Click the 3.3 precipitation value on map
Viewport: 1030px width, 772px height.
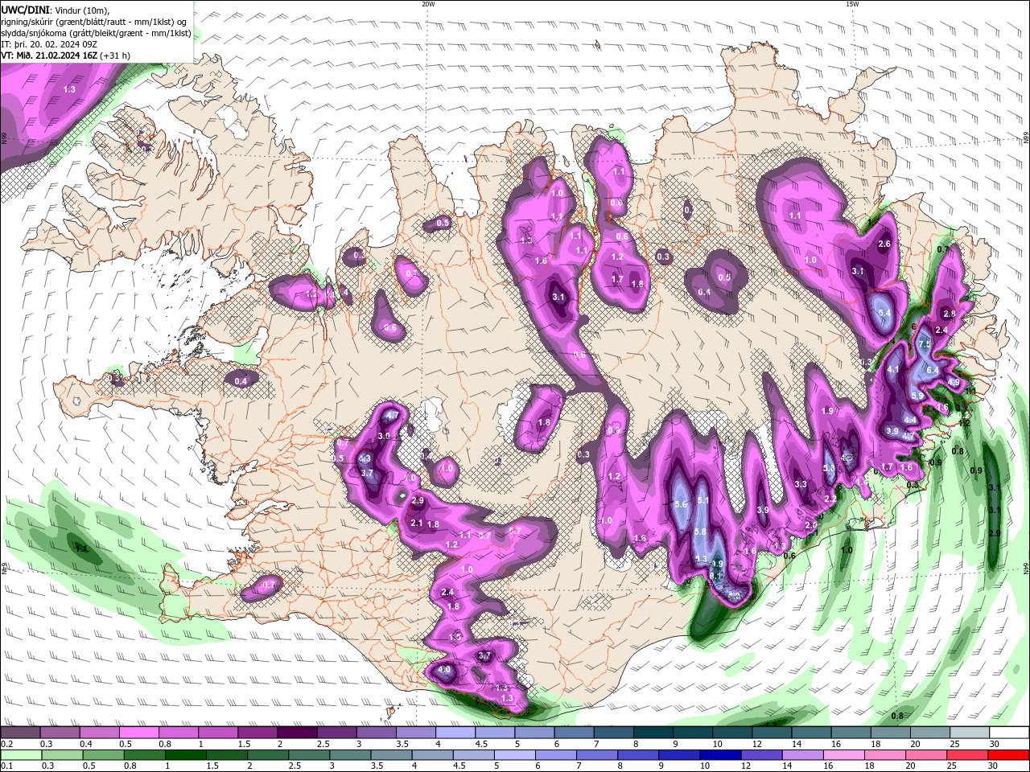pyautogui.click(x=801, y=484)
